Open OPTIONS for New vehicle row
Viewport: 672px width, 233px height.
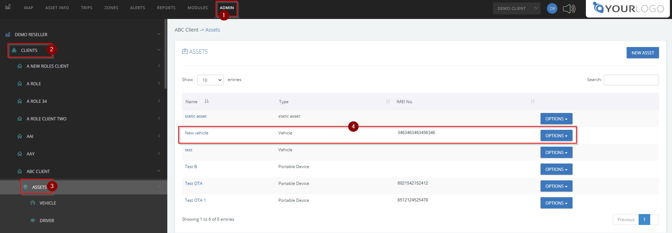[556, 135]
